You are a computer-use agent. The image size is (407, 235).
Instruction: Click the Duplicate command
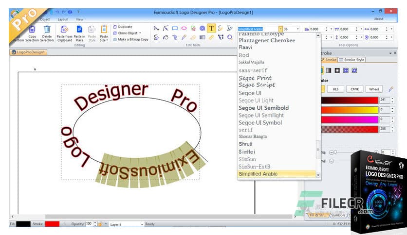[123, 27]
